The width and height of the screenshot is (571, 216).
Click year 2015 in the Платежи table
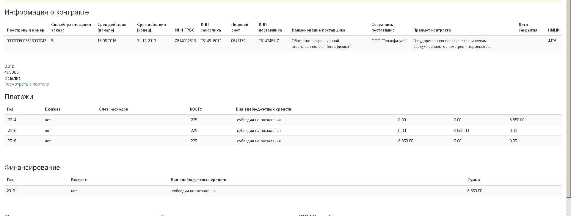coord(12,131)
